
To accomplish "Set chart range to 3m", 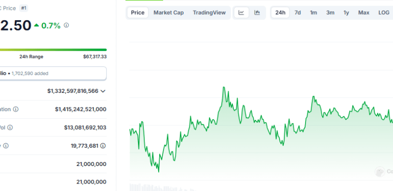I will click(x=330, y=13).
